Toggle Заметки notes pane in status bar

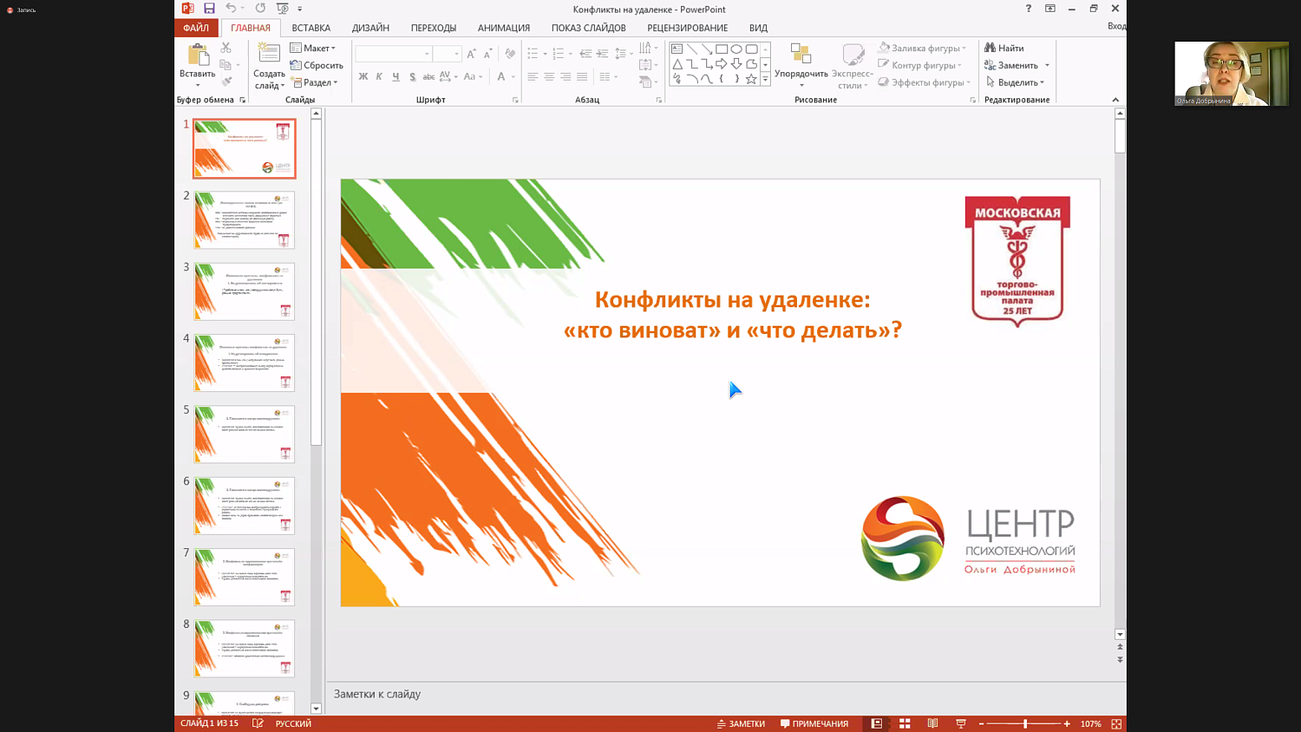[x=741, y=723]
